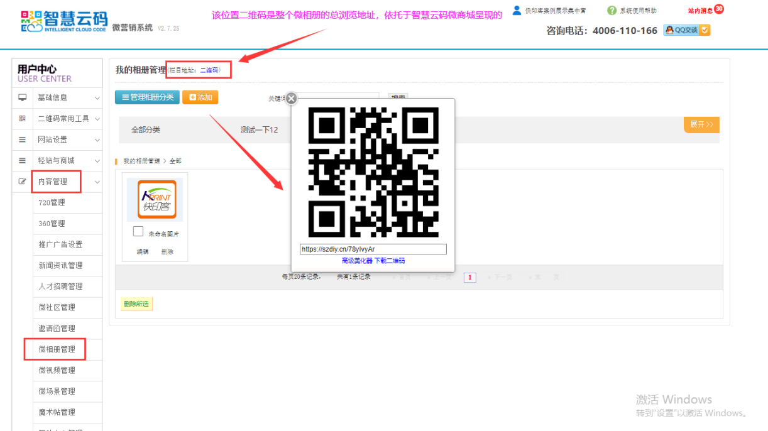768x431 pixels.
Task: Open 新闻资讯管理 in the sidebar
Action: [60, 266]
